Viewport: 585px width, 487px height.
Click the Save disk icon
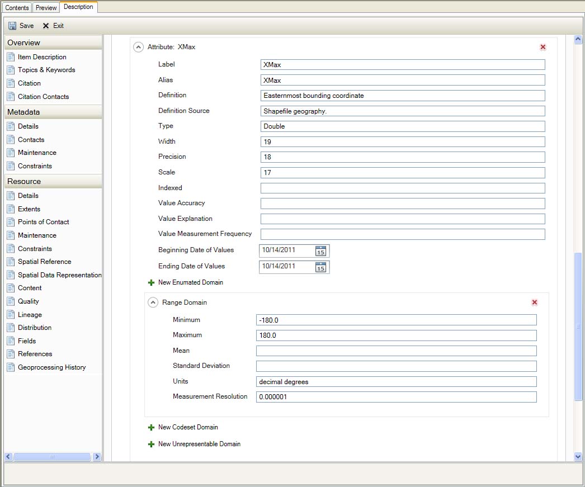pyautogui.click(x=12, y=26)
